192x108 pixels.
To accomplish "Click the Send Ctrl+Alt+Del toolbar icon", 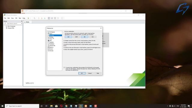I will pos(34,18).
